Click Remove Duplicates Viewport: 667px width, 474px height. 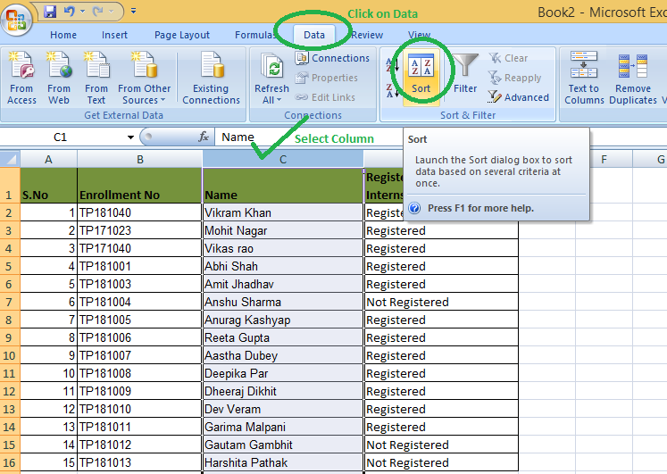[x=633, y=78]
